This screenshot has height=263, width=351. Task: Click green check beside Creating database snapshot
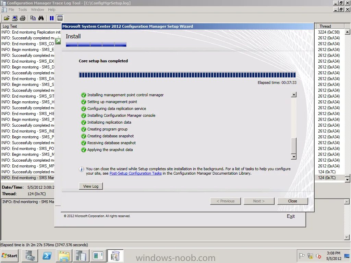tap(84, 136)
